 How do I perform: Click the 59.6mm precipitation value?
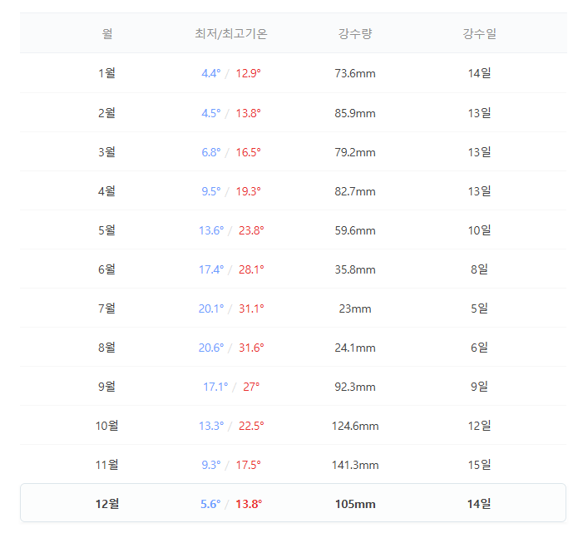(355, 230)
